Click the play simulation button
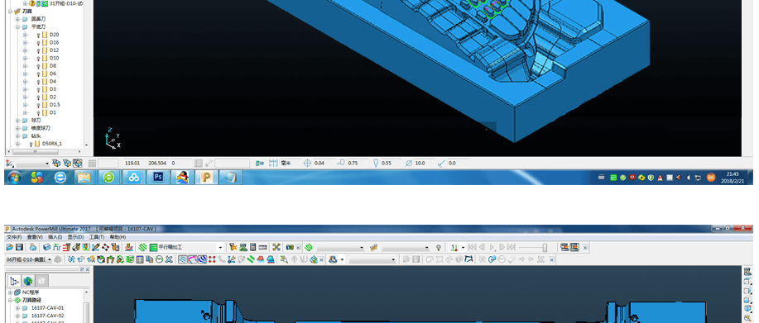The height and width of the screenshot is (323, 759). 492,247
